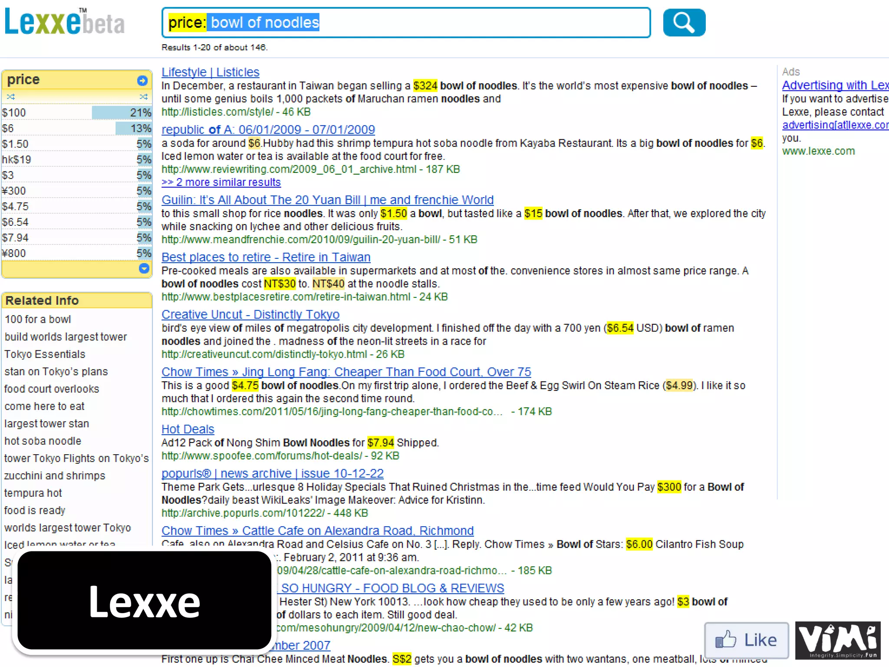Image resolution: width=889 pixels, height=667 pixels.
Task: Expand the price list with down arrow
Action: click(x=144, y=268)
